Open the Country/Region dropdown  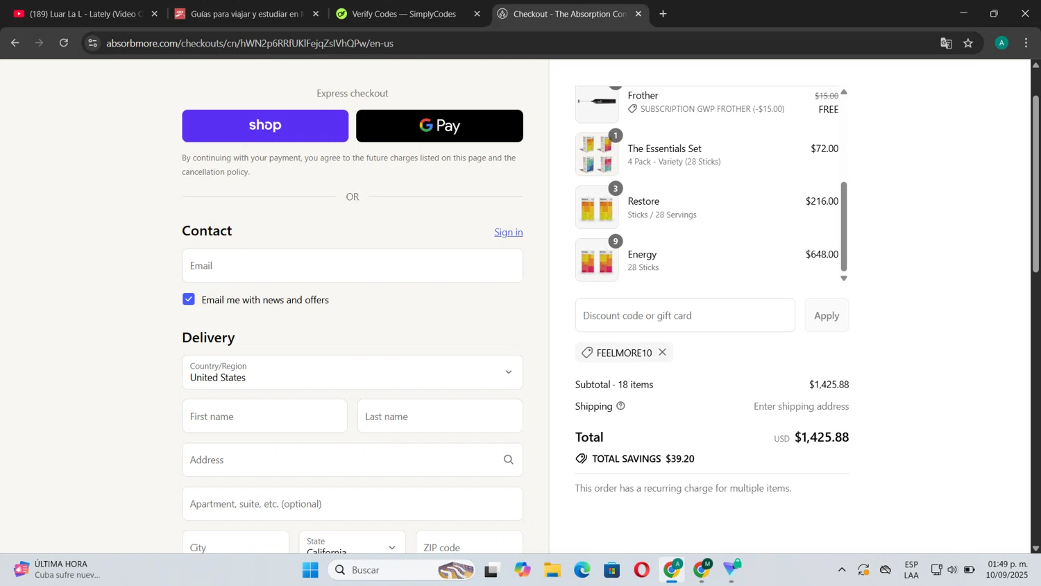[x=353, y=372]
